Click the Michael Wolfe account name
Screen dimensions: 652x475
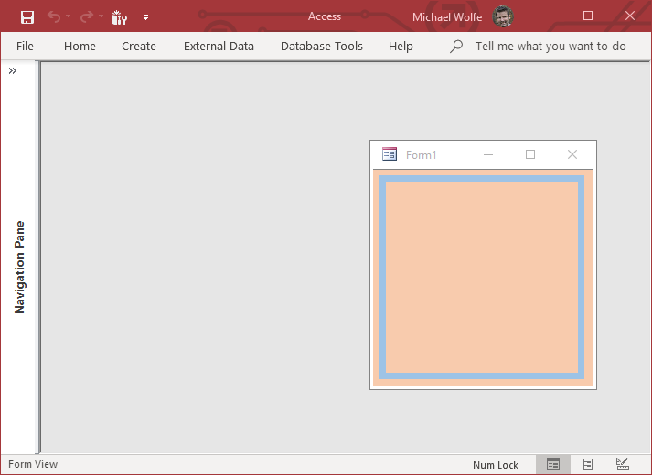point(447,17)
